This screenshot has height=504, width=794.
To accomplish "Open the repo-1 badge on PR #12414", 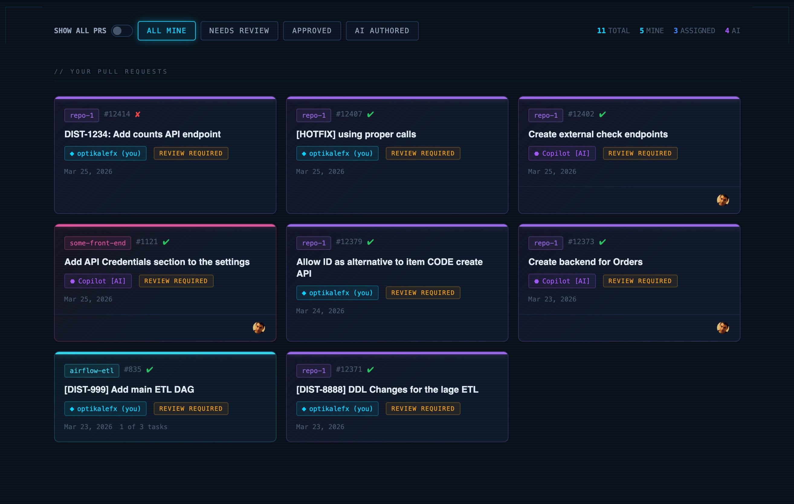I will pyautogui.click(x=82, y=115).
